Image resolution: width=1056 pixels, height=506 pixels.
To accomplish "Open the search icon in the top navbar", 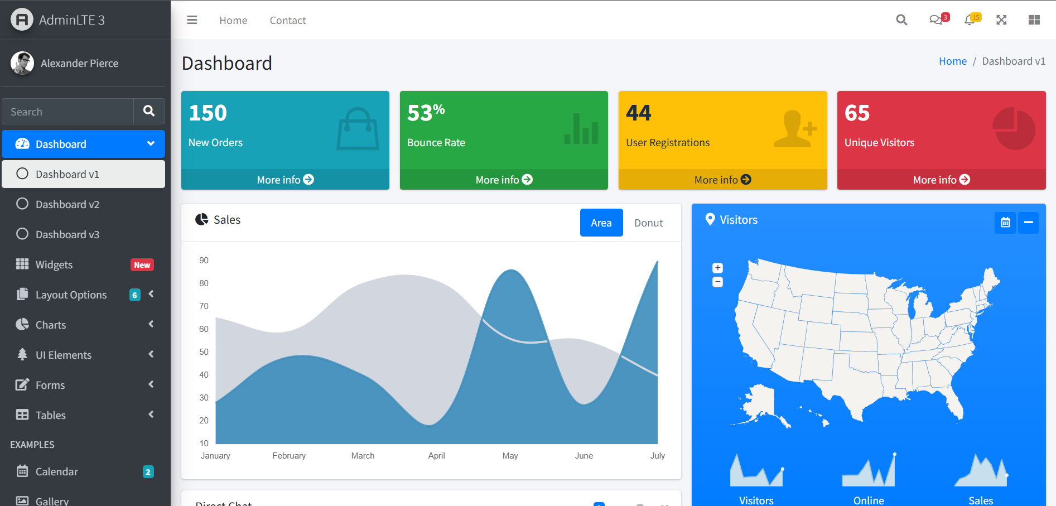I will (901, 20).
